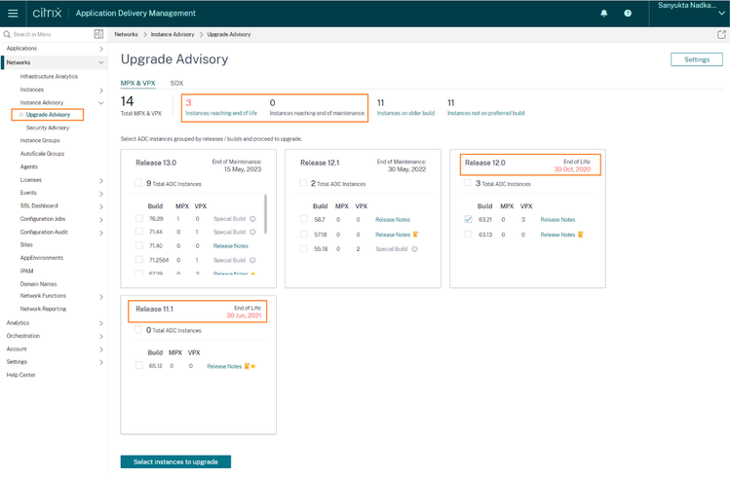Check the build 71.40 checkbox
731x478 pixels.
139,245
